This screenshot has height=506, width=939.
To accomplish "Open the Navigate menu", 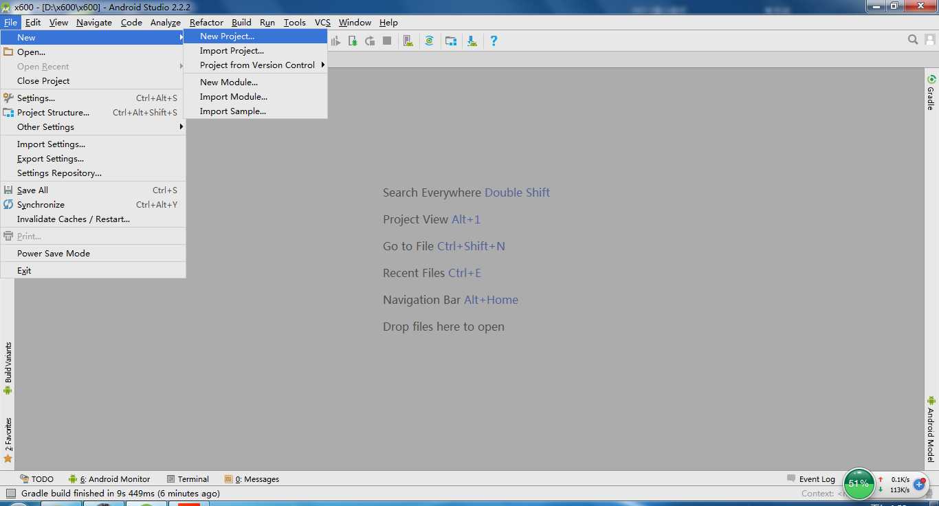I will click(94, 23).
